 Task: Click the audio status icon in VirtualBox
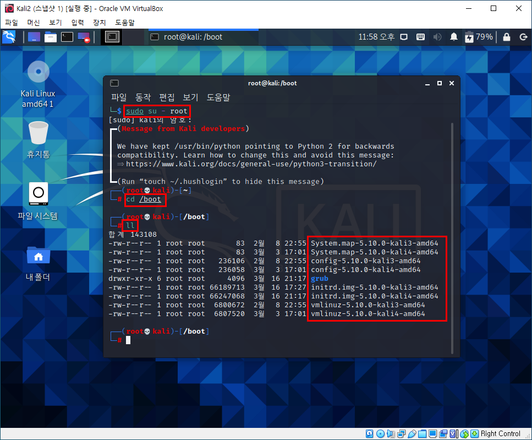coord(391,434)
